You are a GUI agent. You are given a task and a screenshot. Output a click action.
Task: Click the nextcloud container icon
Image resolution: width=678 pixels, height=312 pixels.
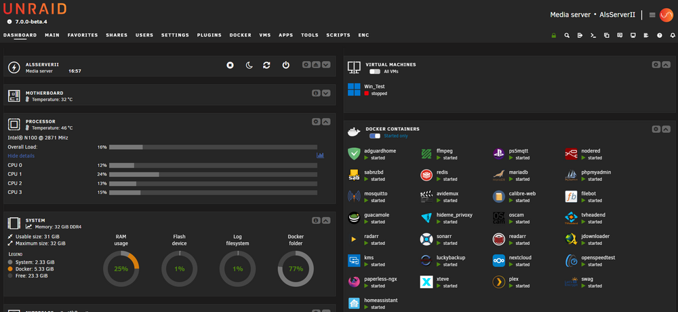point(498,260)
